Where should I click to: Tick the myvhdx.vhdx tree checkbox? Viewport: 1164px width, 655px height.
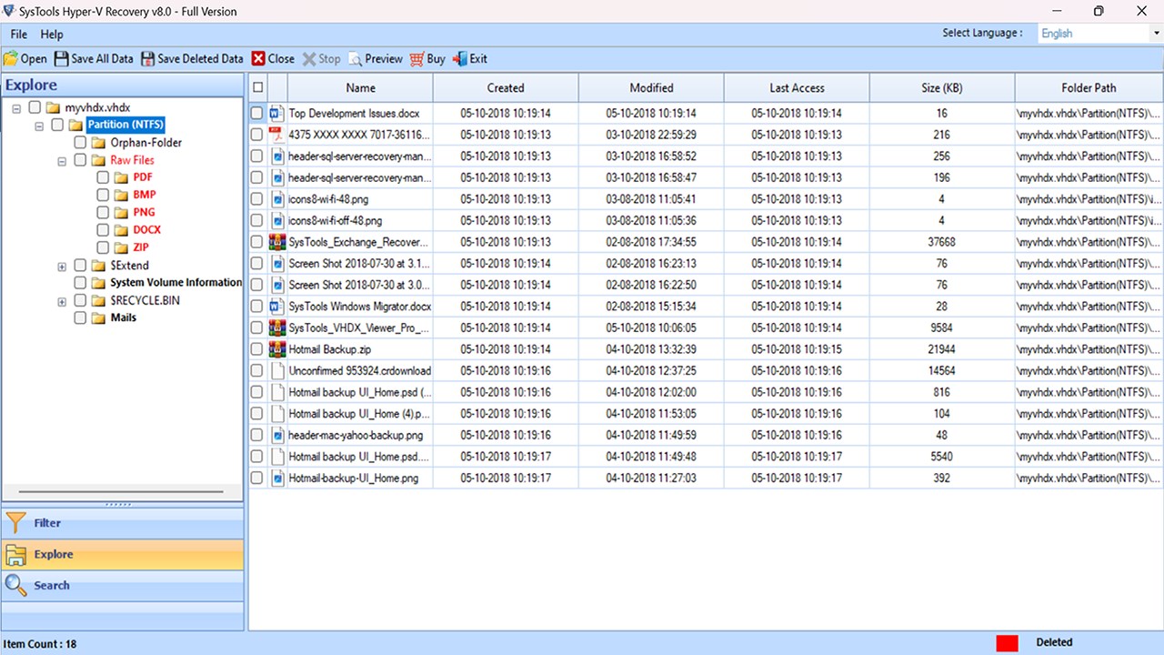click(x=35, y=107)
